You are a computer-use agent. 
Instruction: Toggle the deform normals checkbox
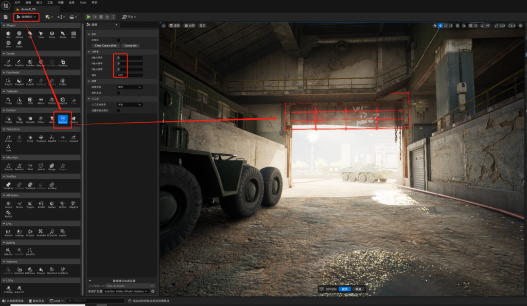pos(118,93)
